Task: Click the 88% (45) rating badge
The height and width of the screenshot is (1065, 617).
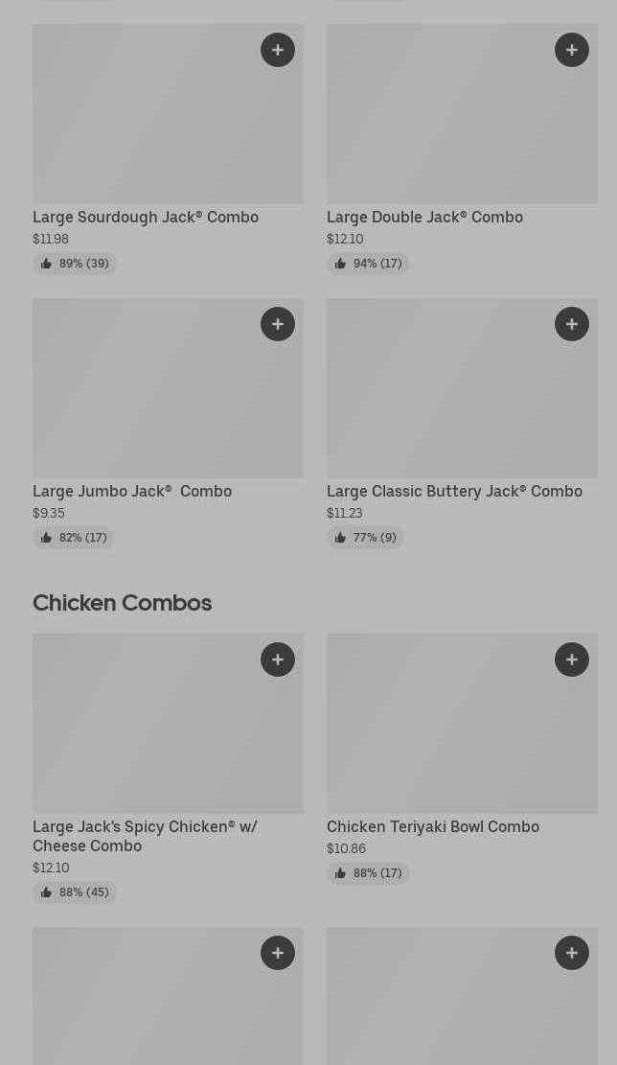Action: pyautogui.click(x=75, y=892)
